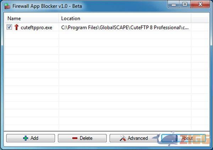213x150 pixels.
Task: Click the Firewall App Blocker title bar icon
Action: tap(7, 6)
